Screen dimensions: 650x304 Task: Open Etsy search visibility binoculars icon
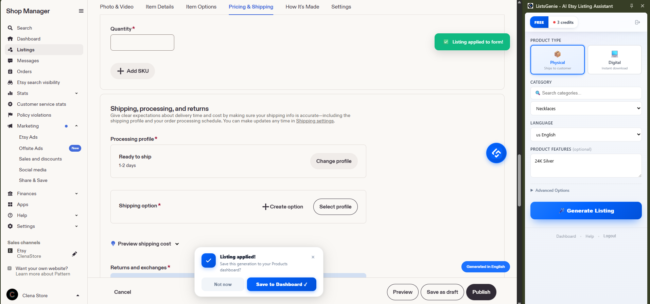click(x=10, y=82)
